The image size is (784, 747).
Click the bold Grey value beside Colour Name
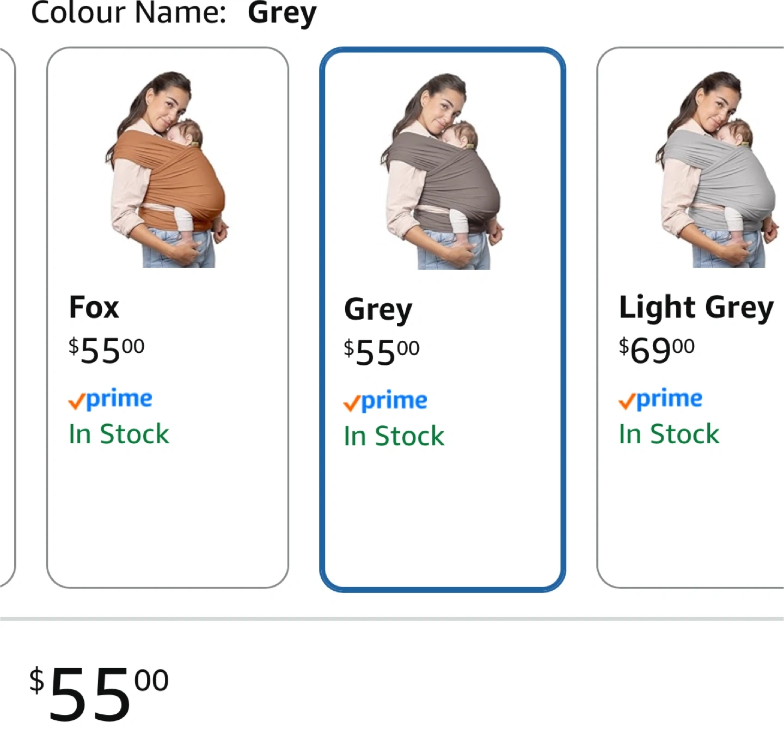pyautogui.click(x=282, y=13)
